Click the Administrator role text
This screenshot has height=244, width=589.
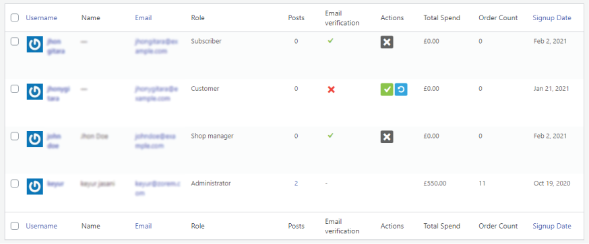tap(211, 184)
